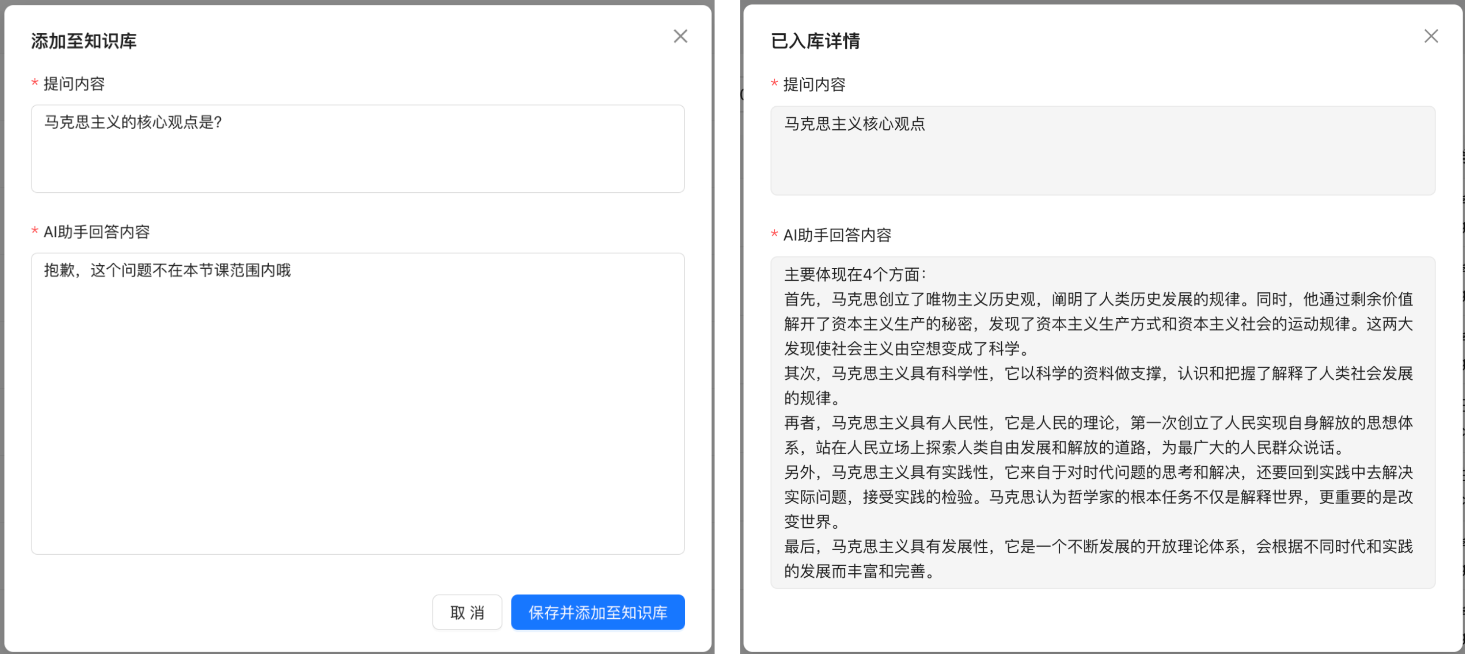This screenshot has width=1465, height=654.
Task: Close the 已入库详情 dialog
Action: tap(1431, 36)
